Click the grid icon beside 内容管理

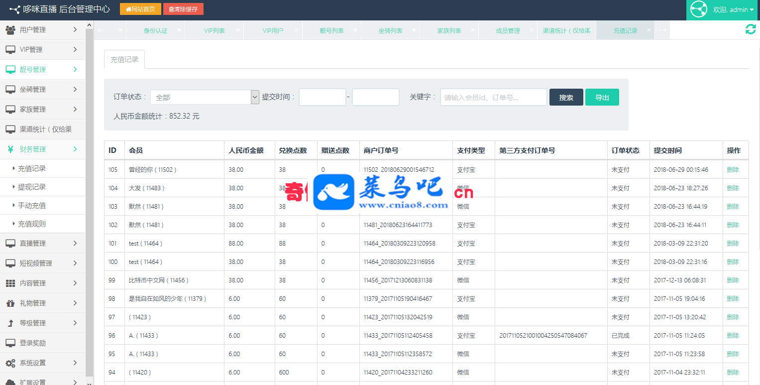point(10,283)
